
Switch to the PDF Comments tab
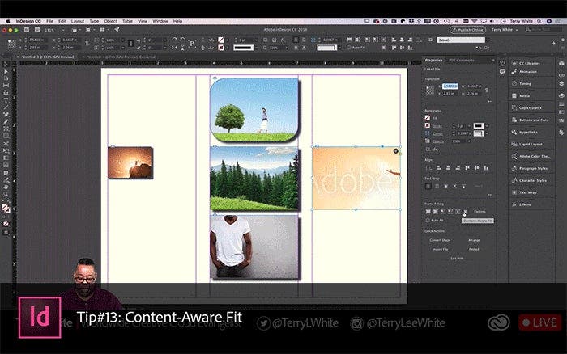[x=461, y=60]
